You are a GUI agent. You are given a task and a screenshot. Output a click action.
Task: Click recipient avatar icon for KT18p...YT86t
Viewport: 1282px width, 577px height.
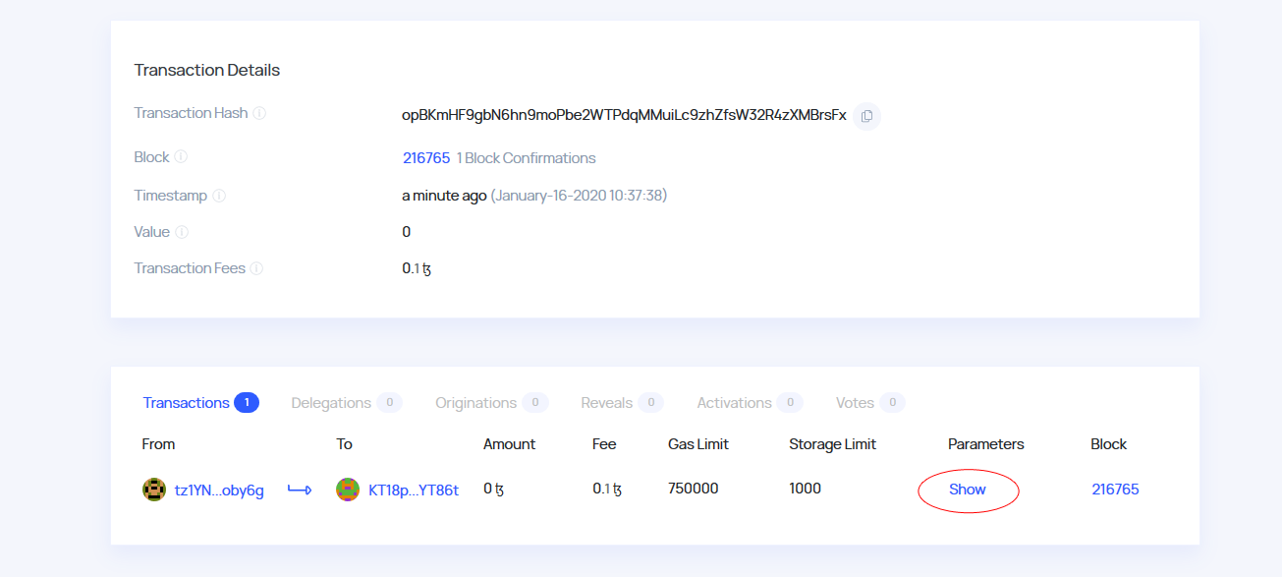[x=348, y=490]
